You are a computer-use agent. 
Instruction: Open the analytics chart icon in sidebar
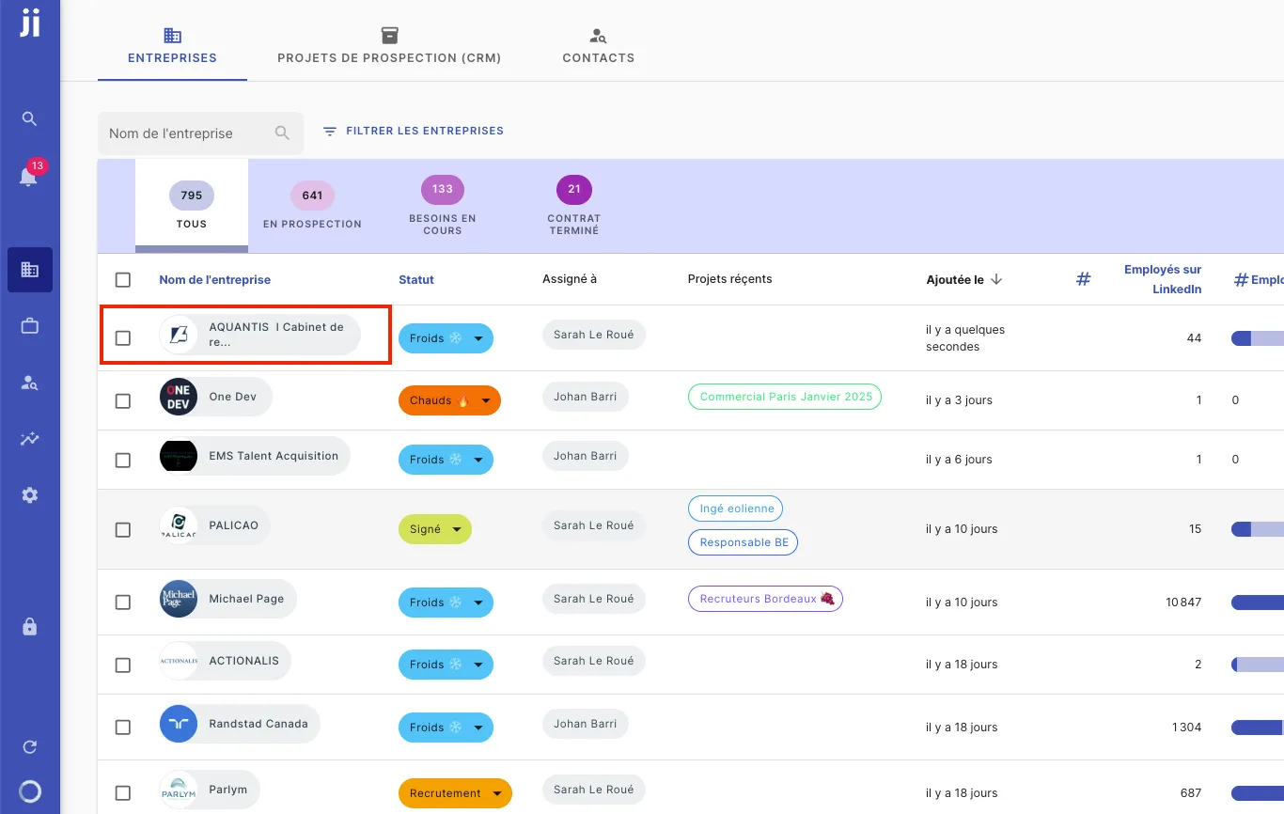(29, 439)
